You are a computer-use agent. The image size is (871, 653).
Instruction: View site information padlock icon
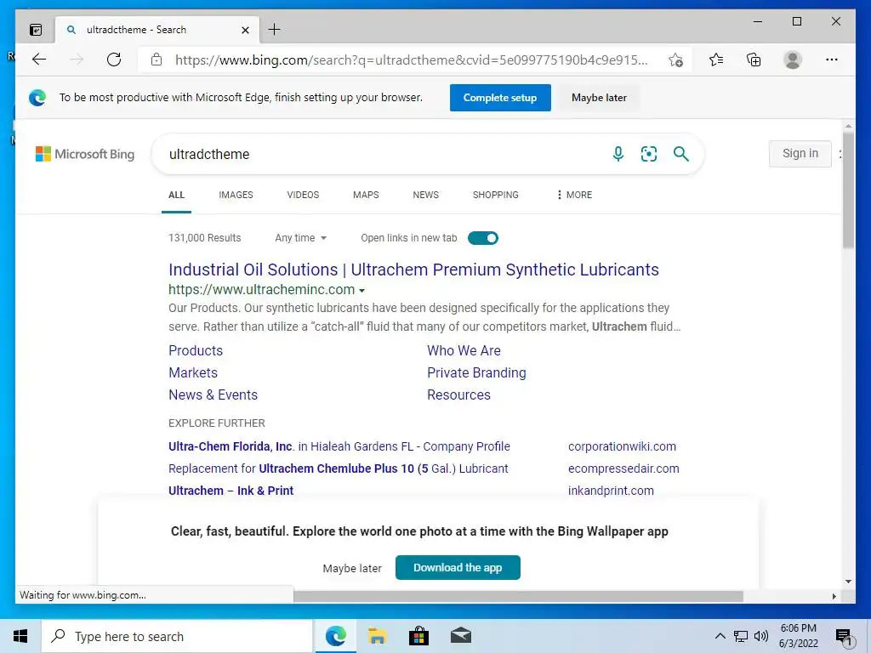(x=157, y=60)
